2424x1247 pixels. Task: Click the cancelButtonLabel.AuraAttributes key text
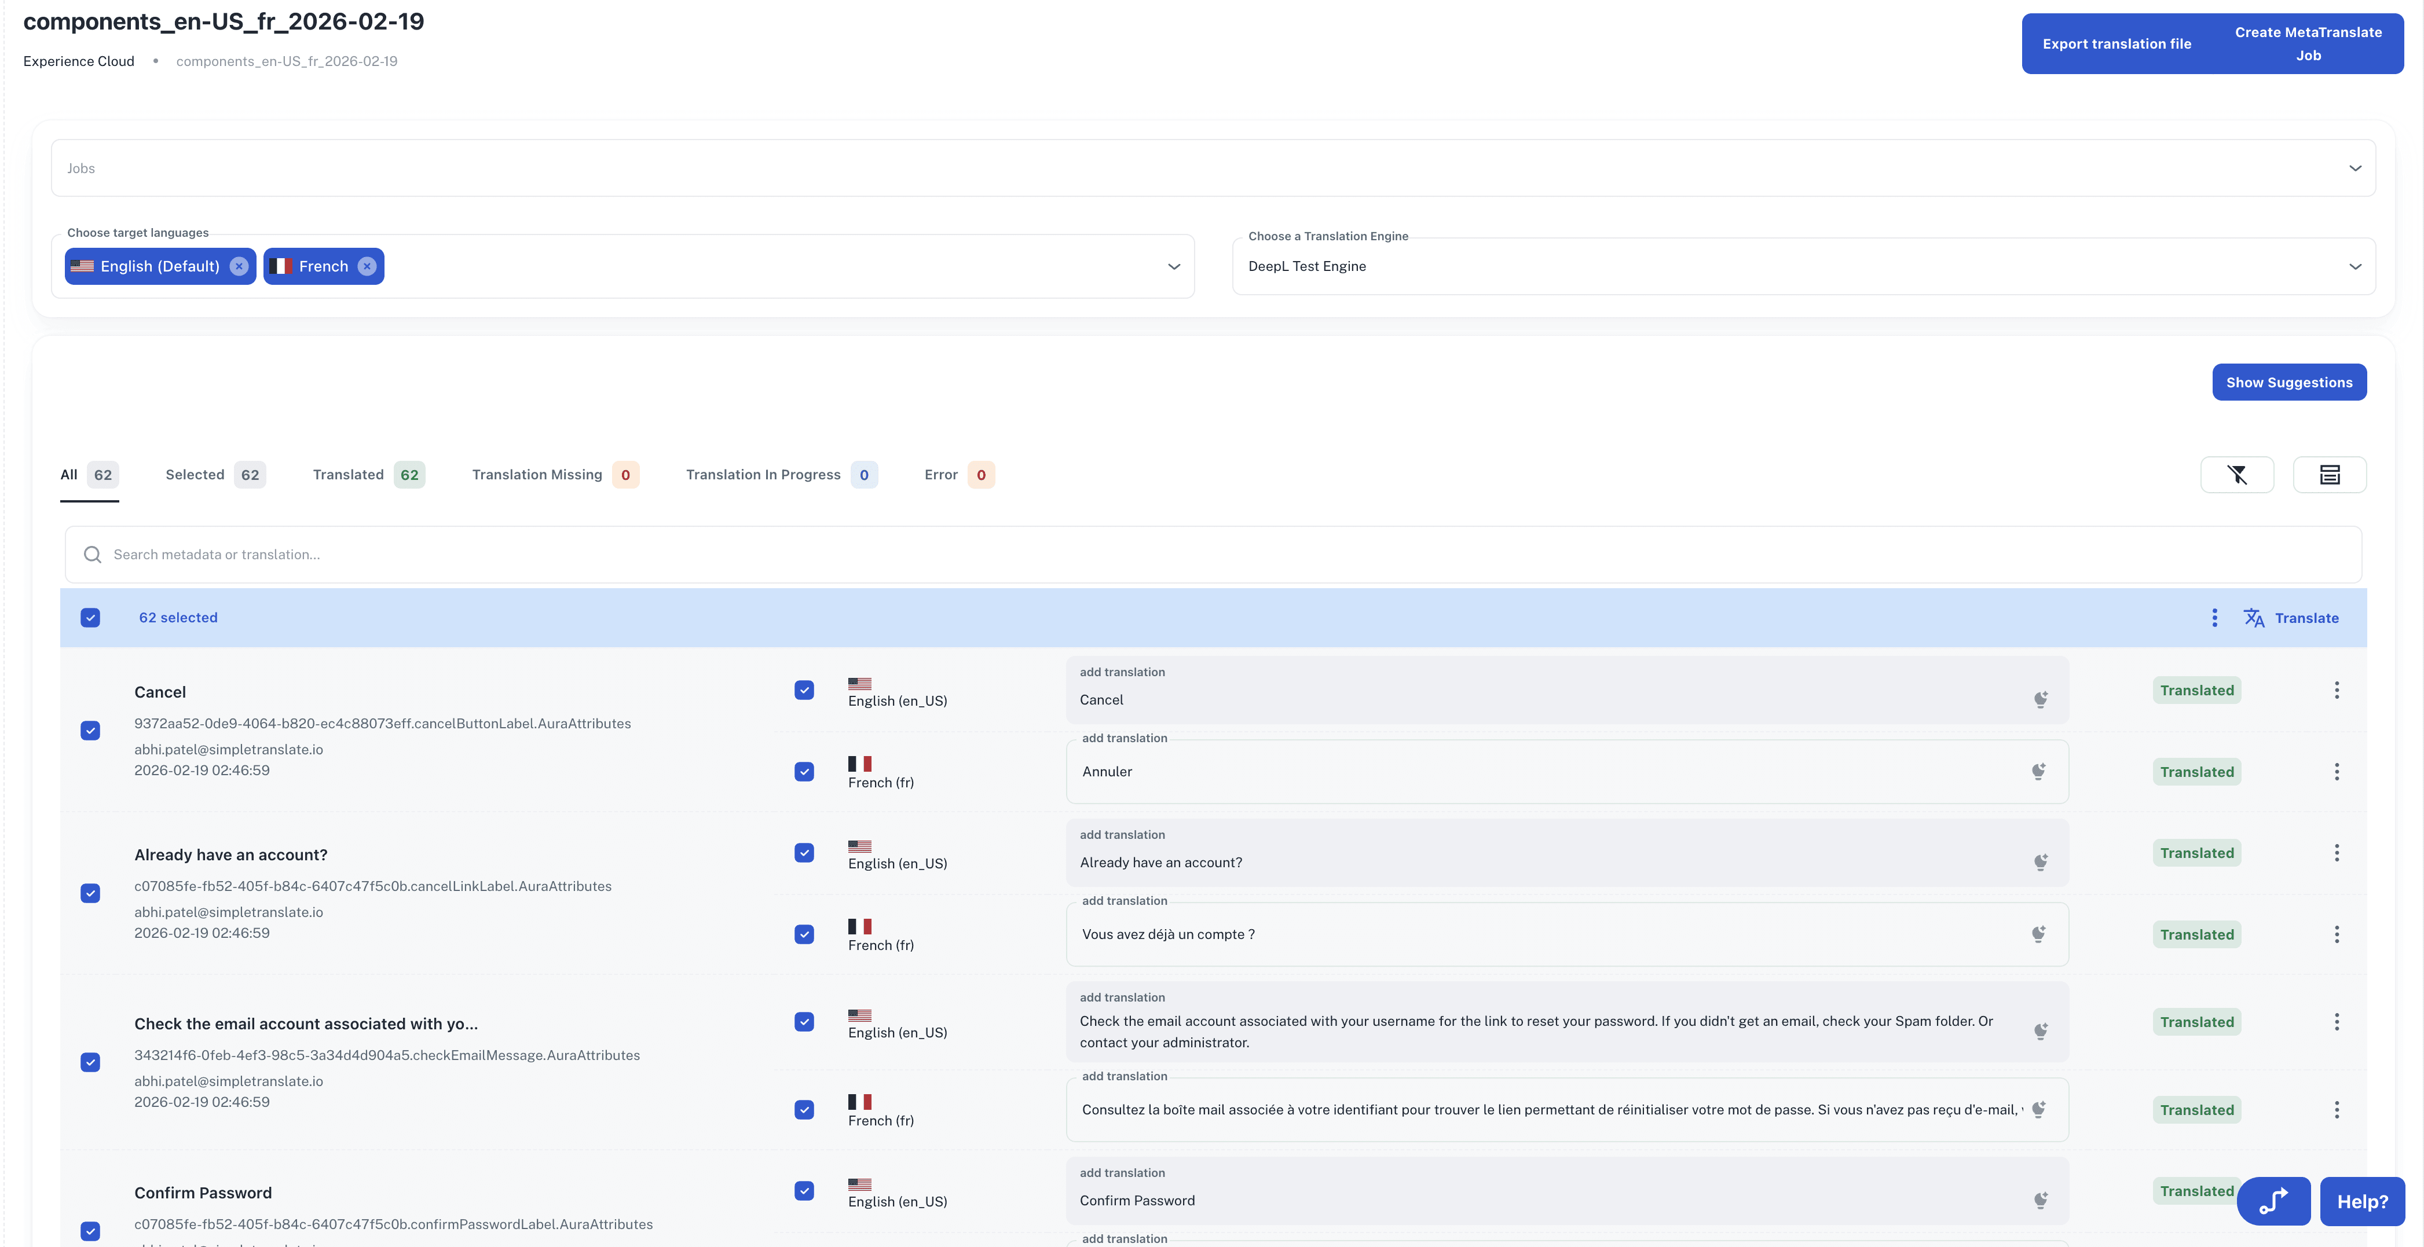[382, 724]
